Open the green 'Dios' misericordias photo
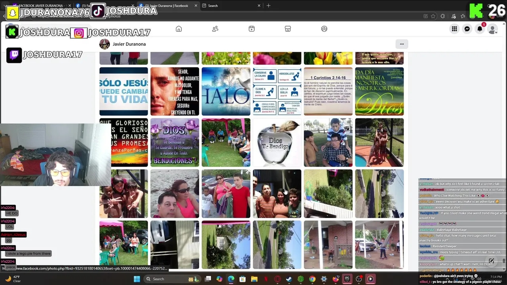Screen dimensions: 507x285 point(379,91)
